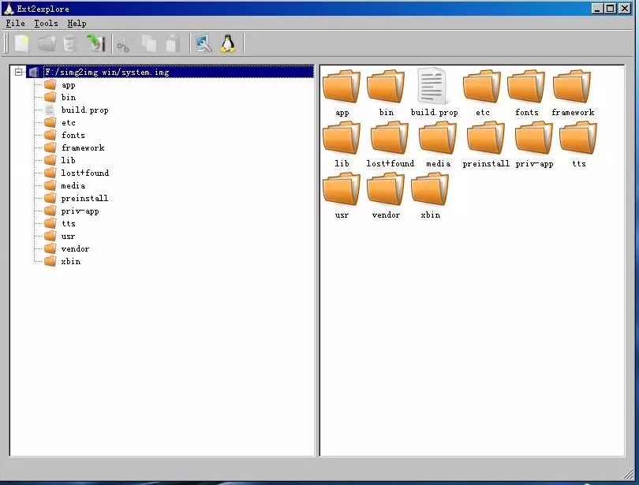Click the usr folder icon in file pane
Screen dimensions: 639x485
click(x=342, y=189)
